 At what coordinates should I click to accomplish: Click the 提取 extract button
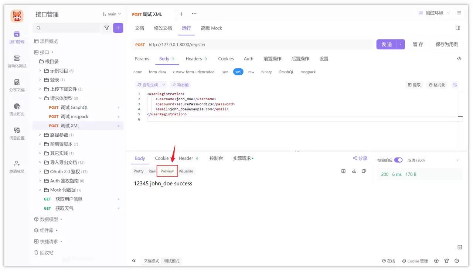[x=414, y=85]
